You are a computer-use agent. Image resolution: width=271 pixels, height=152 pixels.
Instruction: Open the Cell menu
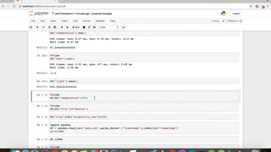[75, 21]
